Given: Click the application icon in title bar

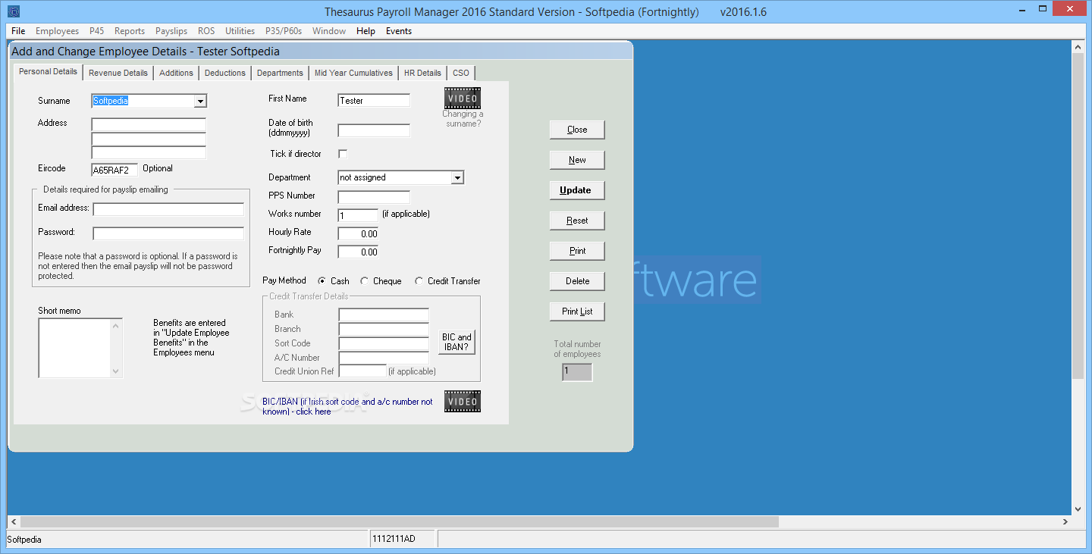Looking at the screenshot, I should click(x=14, y=11).
